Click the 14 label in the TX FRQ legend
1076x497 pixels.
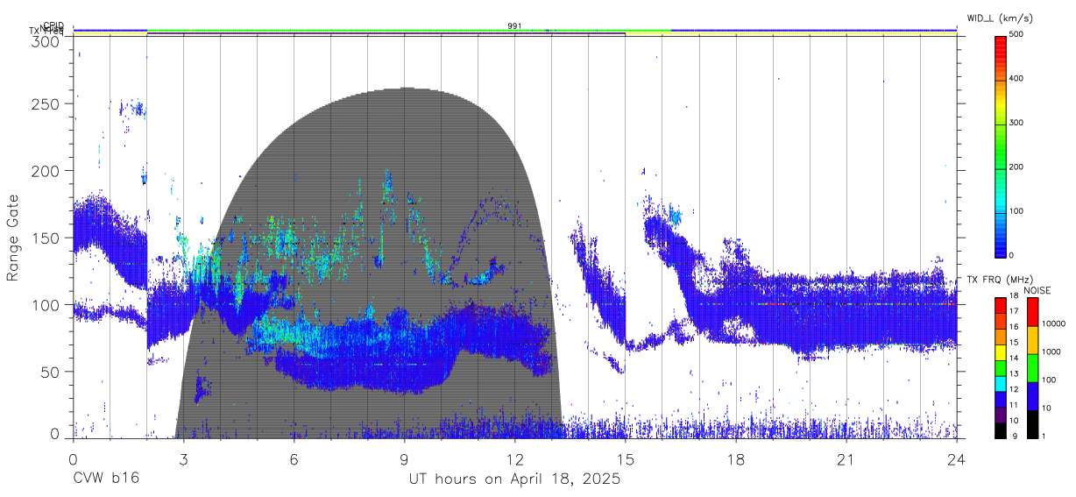click(x=1014, y=359)
